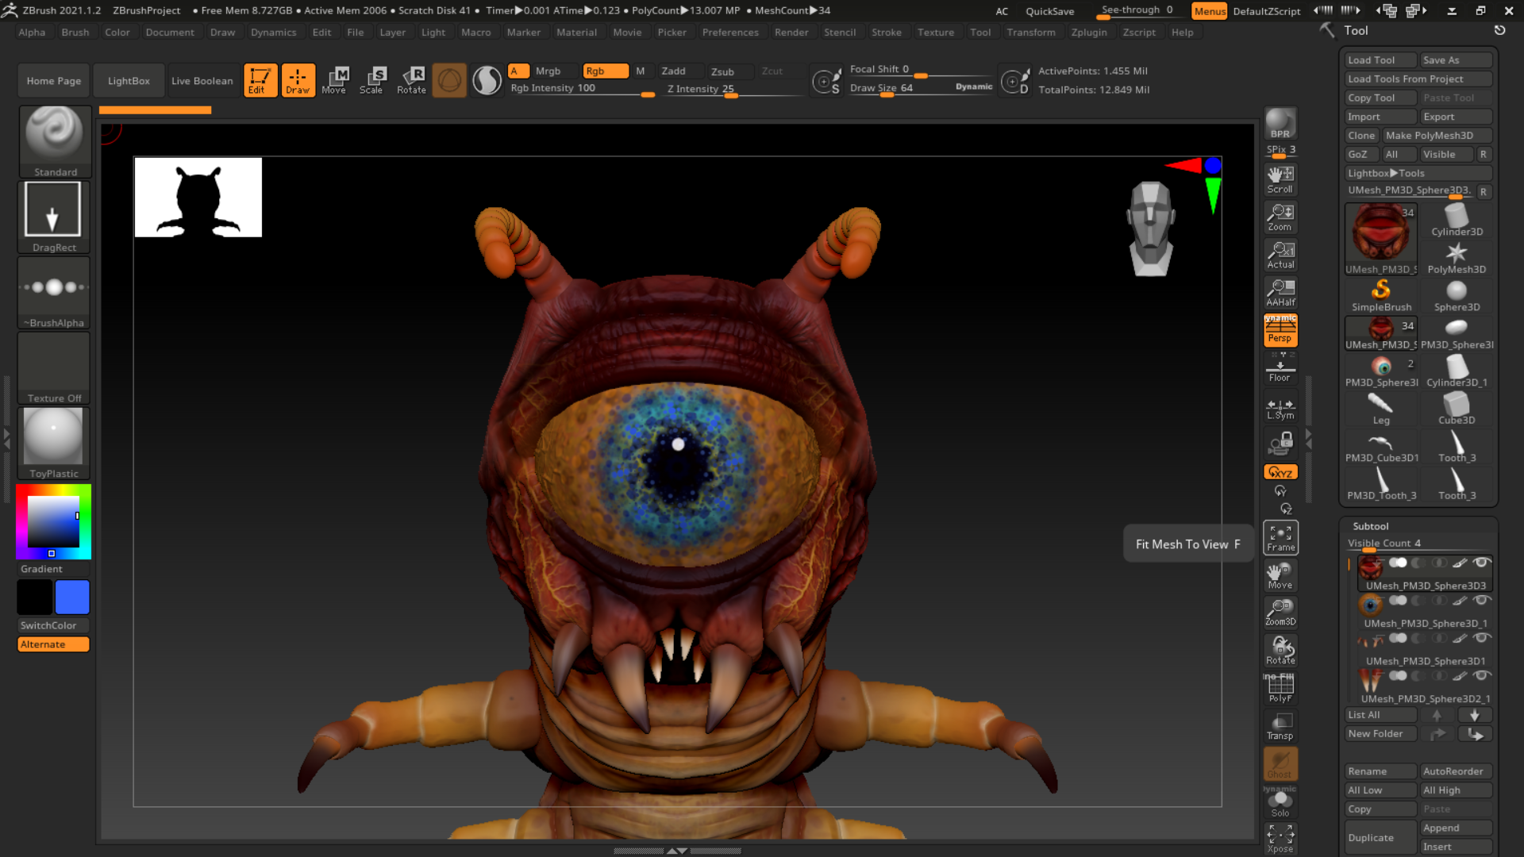Open the Zplugin menu

tap(1089, 32)
